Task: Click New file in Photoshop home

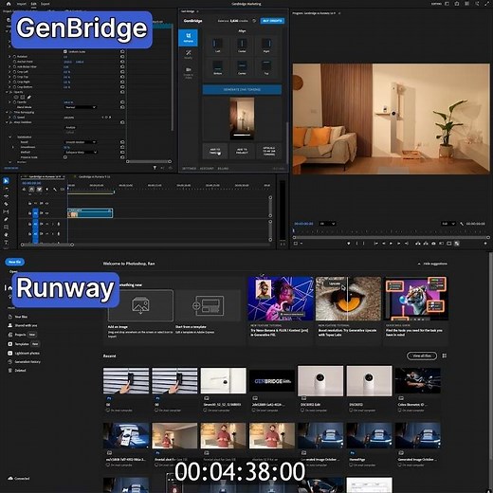Action: tap(14, 262)
